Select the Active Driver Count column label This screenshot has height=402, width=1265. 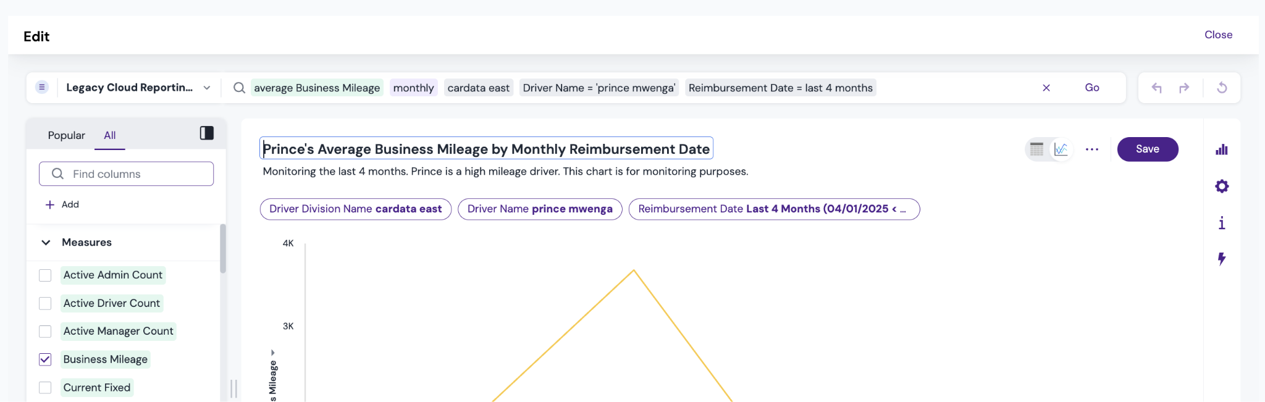point(112,303)
